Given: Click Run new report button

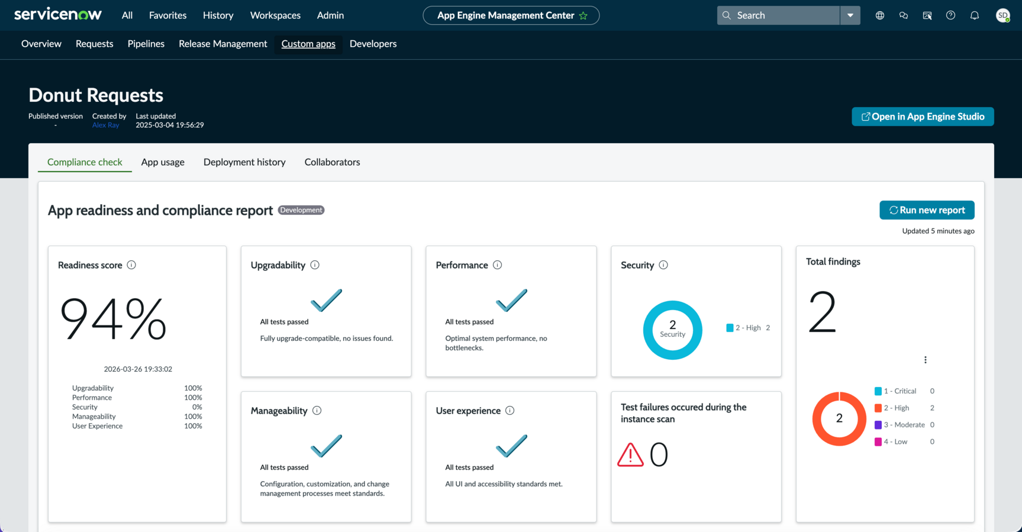Looking at the screenshot, I should (x=927, y=210).
